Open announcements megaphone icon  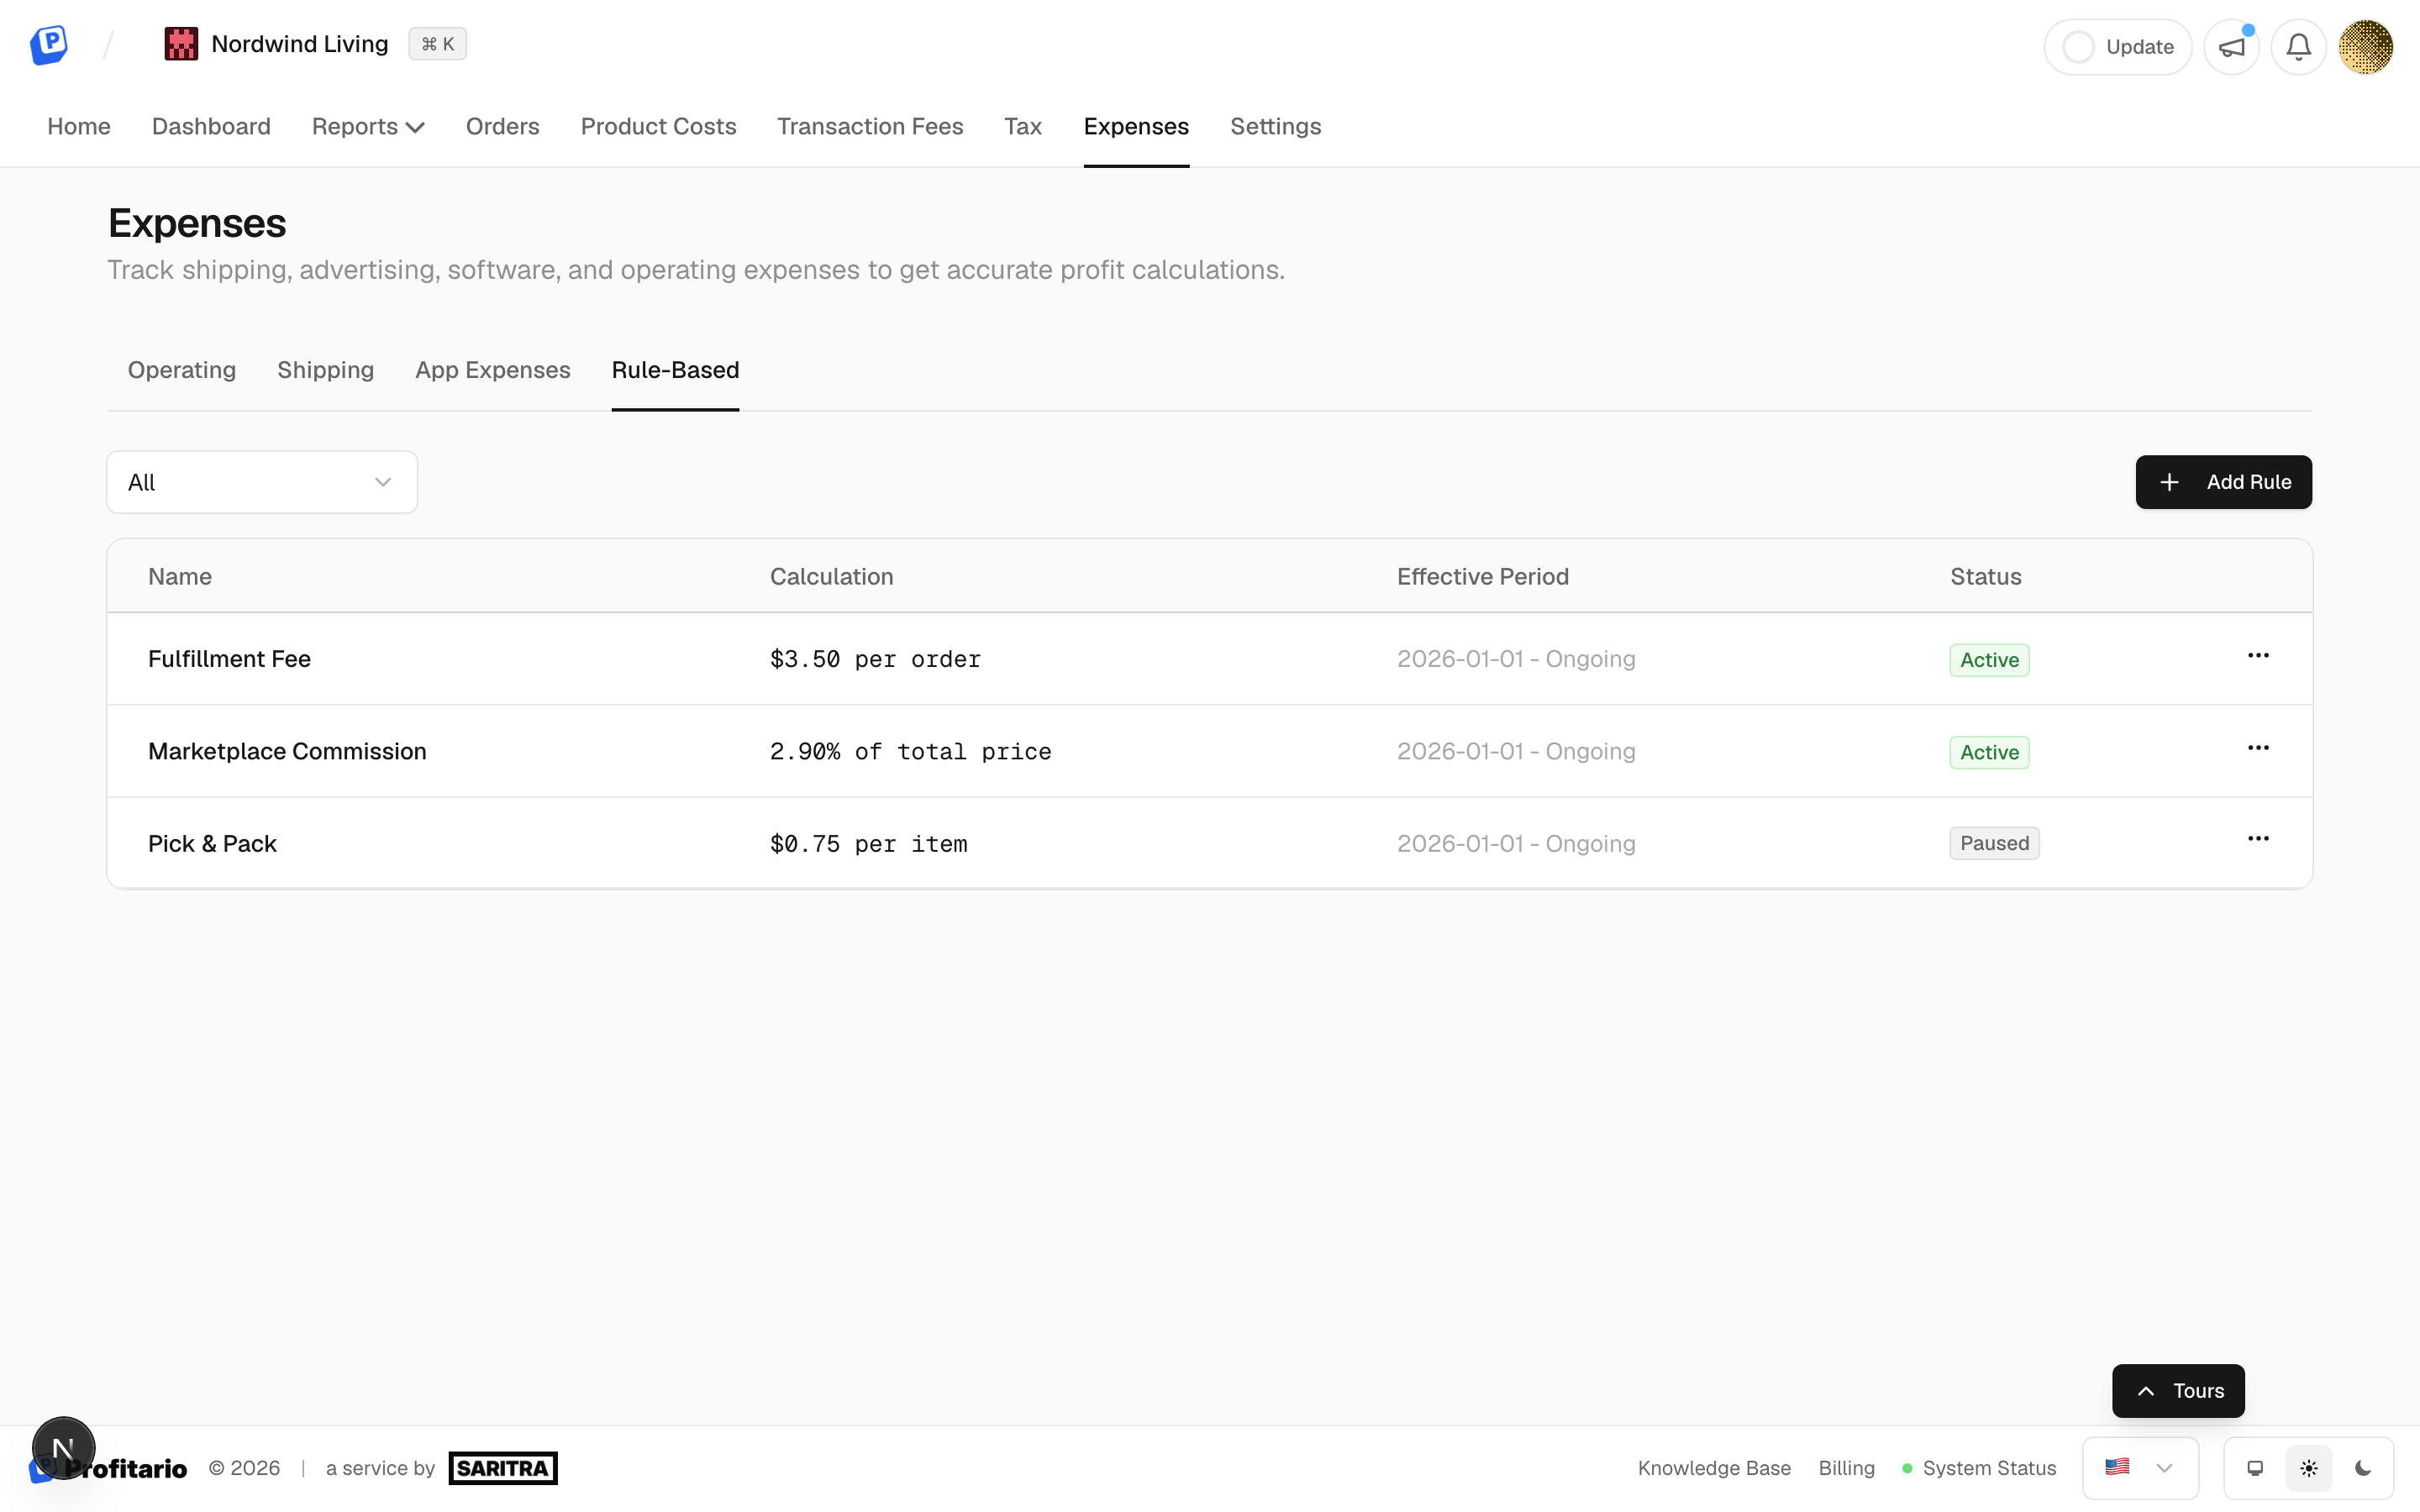tap(2231, 47)
